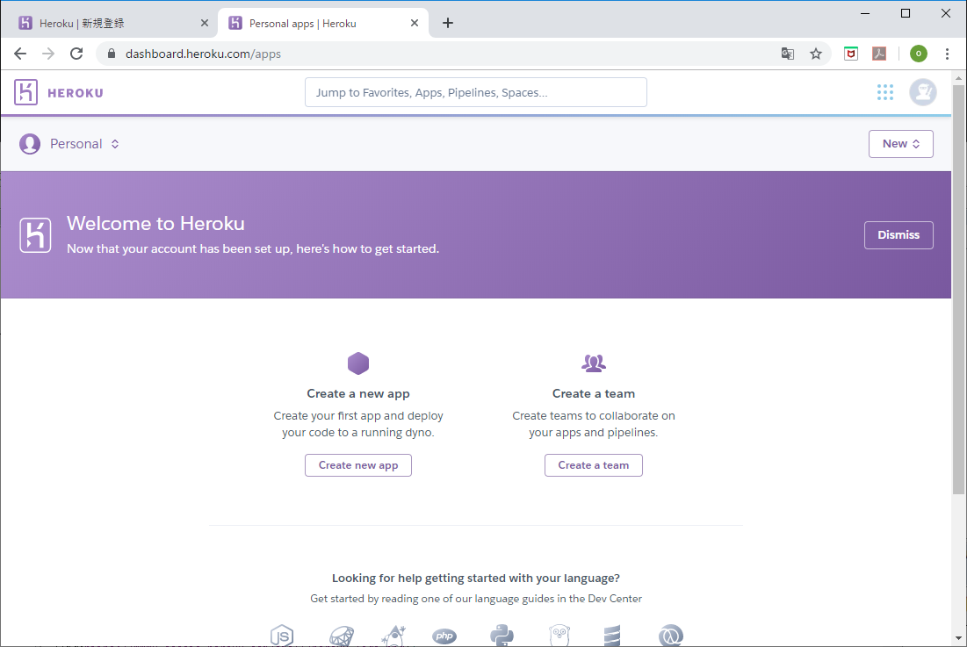This screenshot has height=647, width=967.
Task: Open the Heroku app grid menu
Action: (x=885, y=92)
